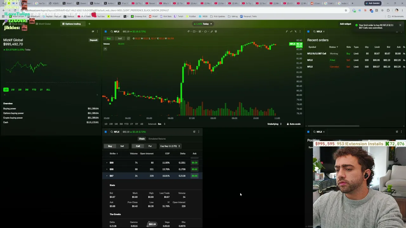Click the chart Buy button
406x228 pixels.
tap(109, 38)
